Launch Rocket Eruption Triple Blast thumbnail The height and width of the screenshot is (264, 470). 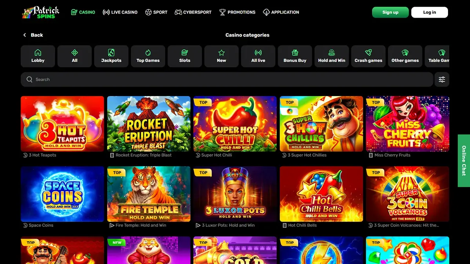pos(149,124)
